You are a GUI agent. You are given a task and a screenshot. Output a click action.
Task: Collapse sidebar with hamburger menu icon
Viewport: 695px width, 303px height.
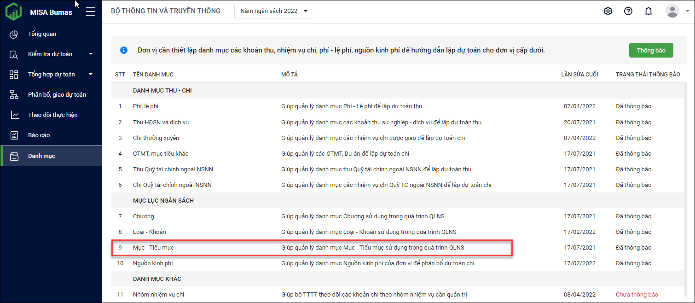pyautogui.click(x=91, y=12)
